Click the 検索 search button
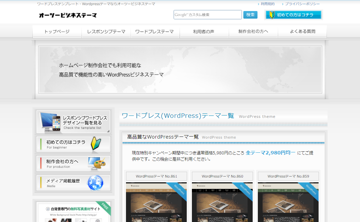360x222 pixels. tap(250, 15)
